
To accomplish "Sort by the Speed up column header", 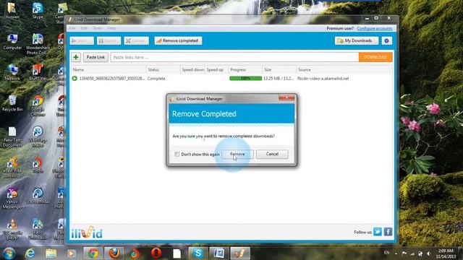I will (x=216, y=70).
